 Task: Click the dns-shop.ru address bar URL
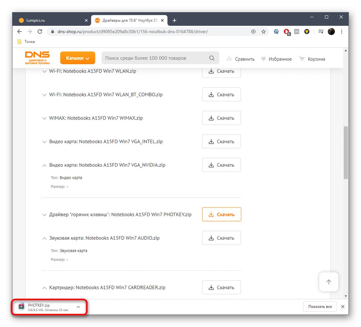click(133, 32)
